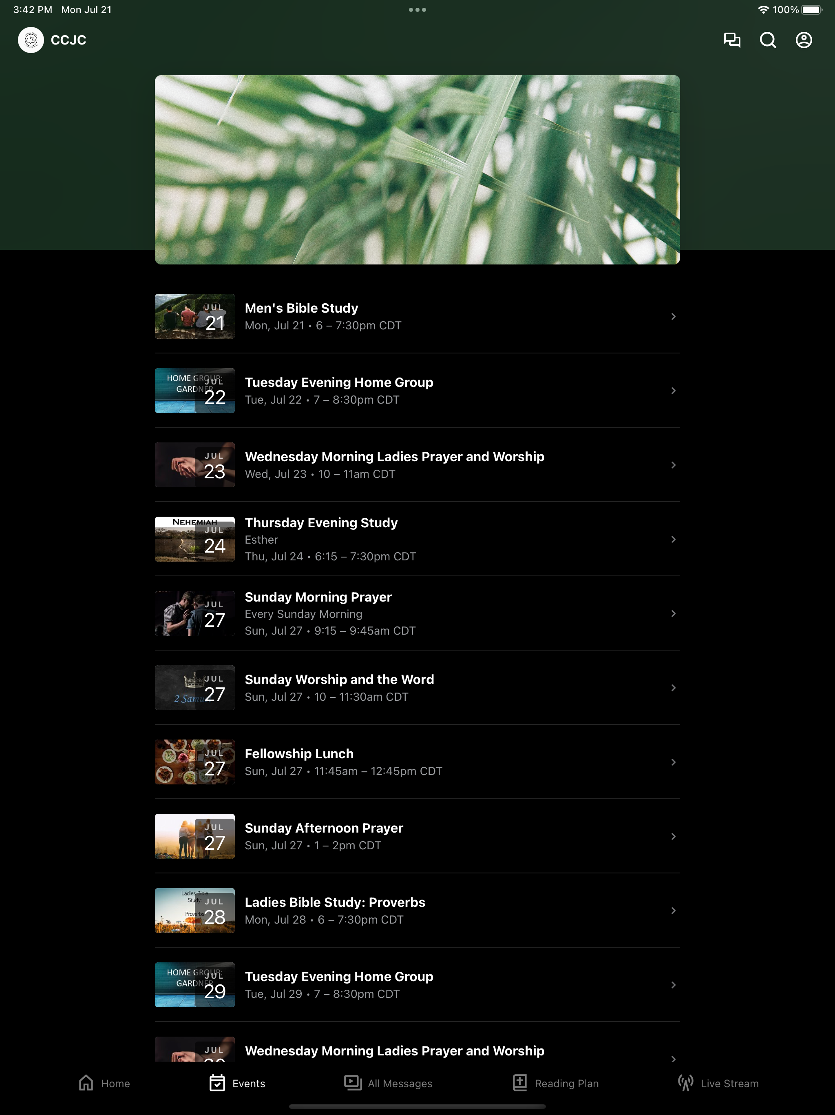Tap the Jul 22 Home Group Gardner thumbnail

pyautogui.click(x=195, y=391)
